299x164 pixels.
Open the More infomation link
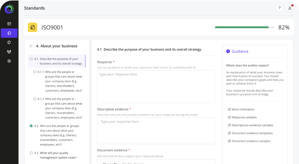pyautogui.click(x=243, y=109)
